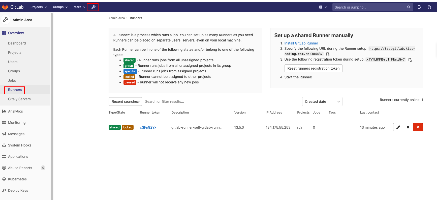Click the Analytics chart icon
This screenshot has width=437, height=200.
4,111
